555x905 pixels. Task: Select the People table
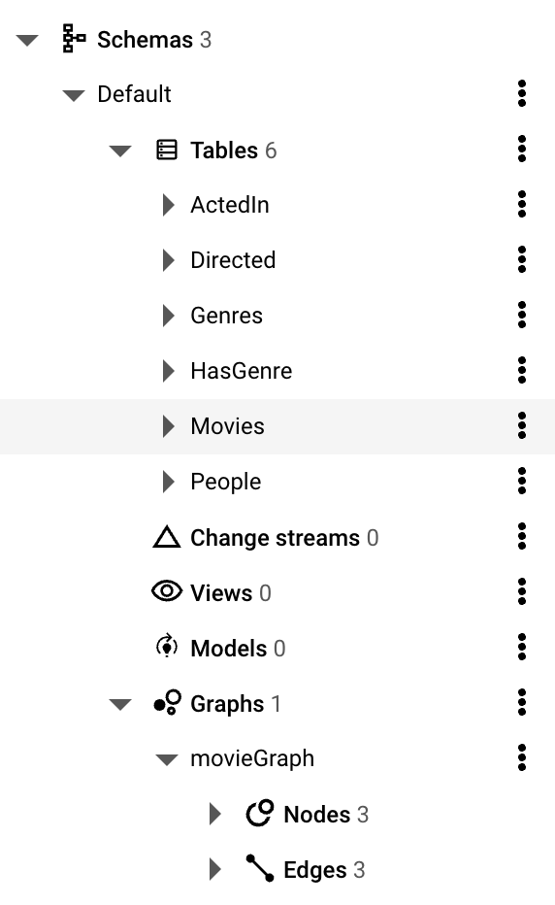[x=225, y=482]
